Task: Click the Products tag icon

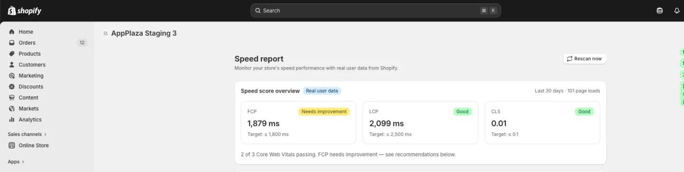Action: point(12,54)
